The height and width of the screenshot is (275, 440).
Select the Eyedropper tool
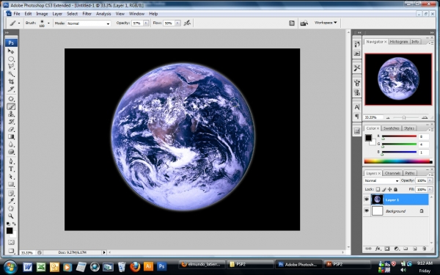(x=11, y=201)
